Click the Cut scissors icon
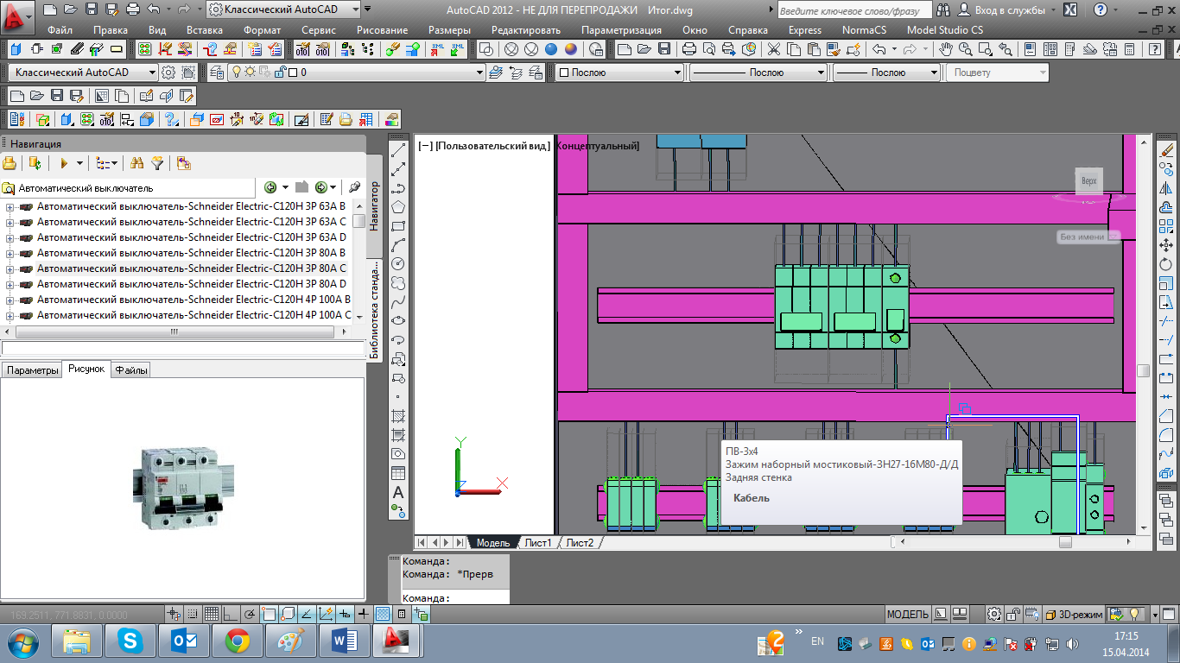The height and width of the screenshot is (663, 1180). point(773,49)
